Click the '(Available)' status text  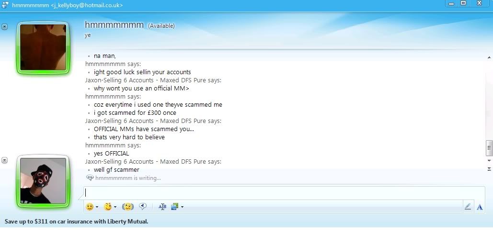161,26
